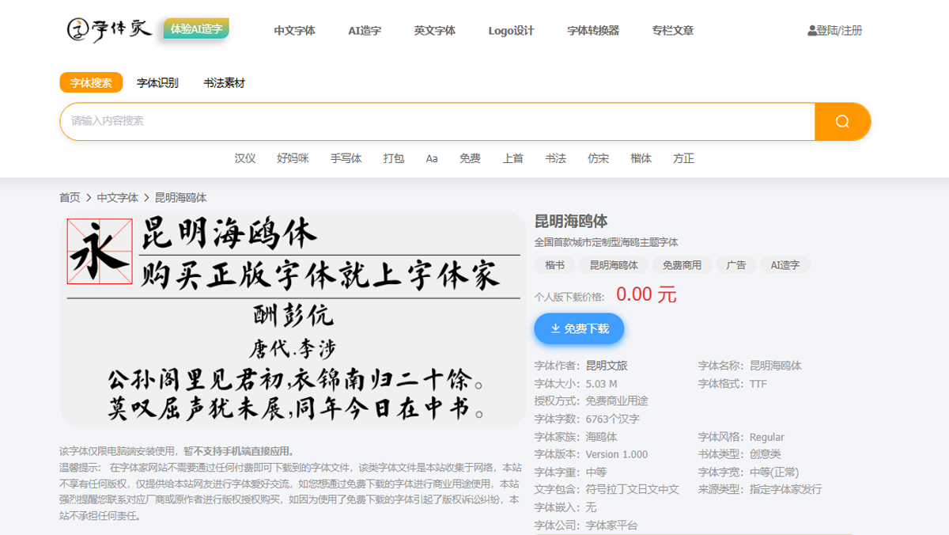Click the 楷体 hot keyword

(641, 158)
